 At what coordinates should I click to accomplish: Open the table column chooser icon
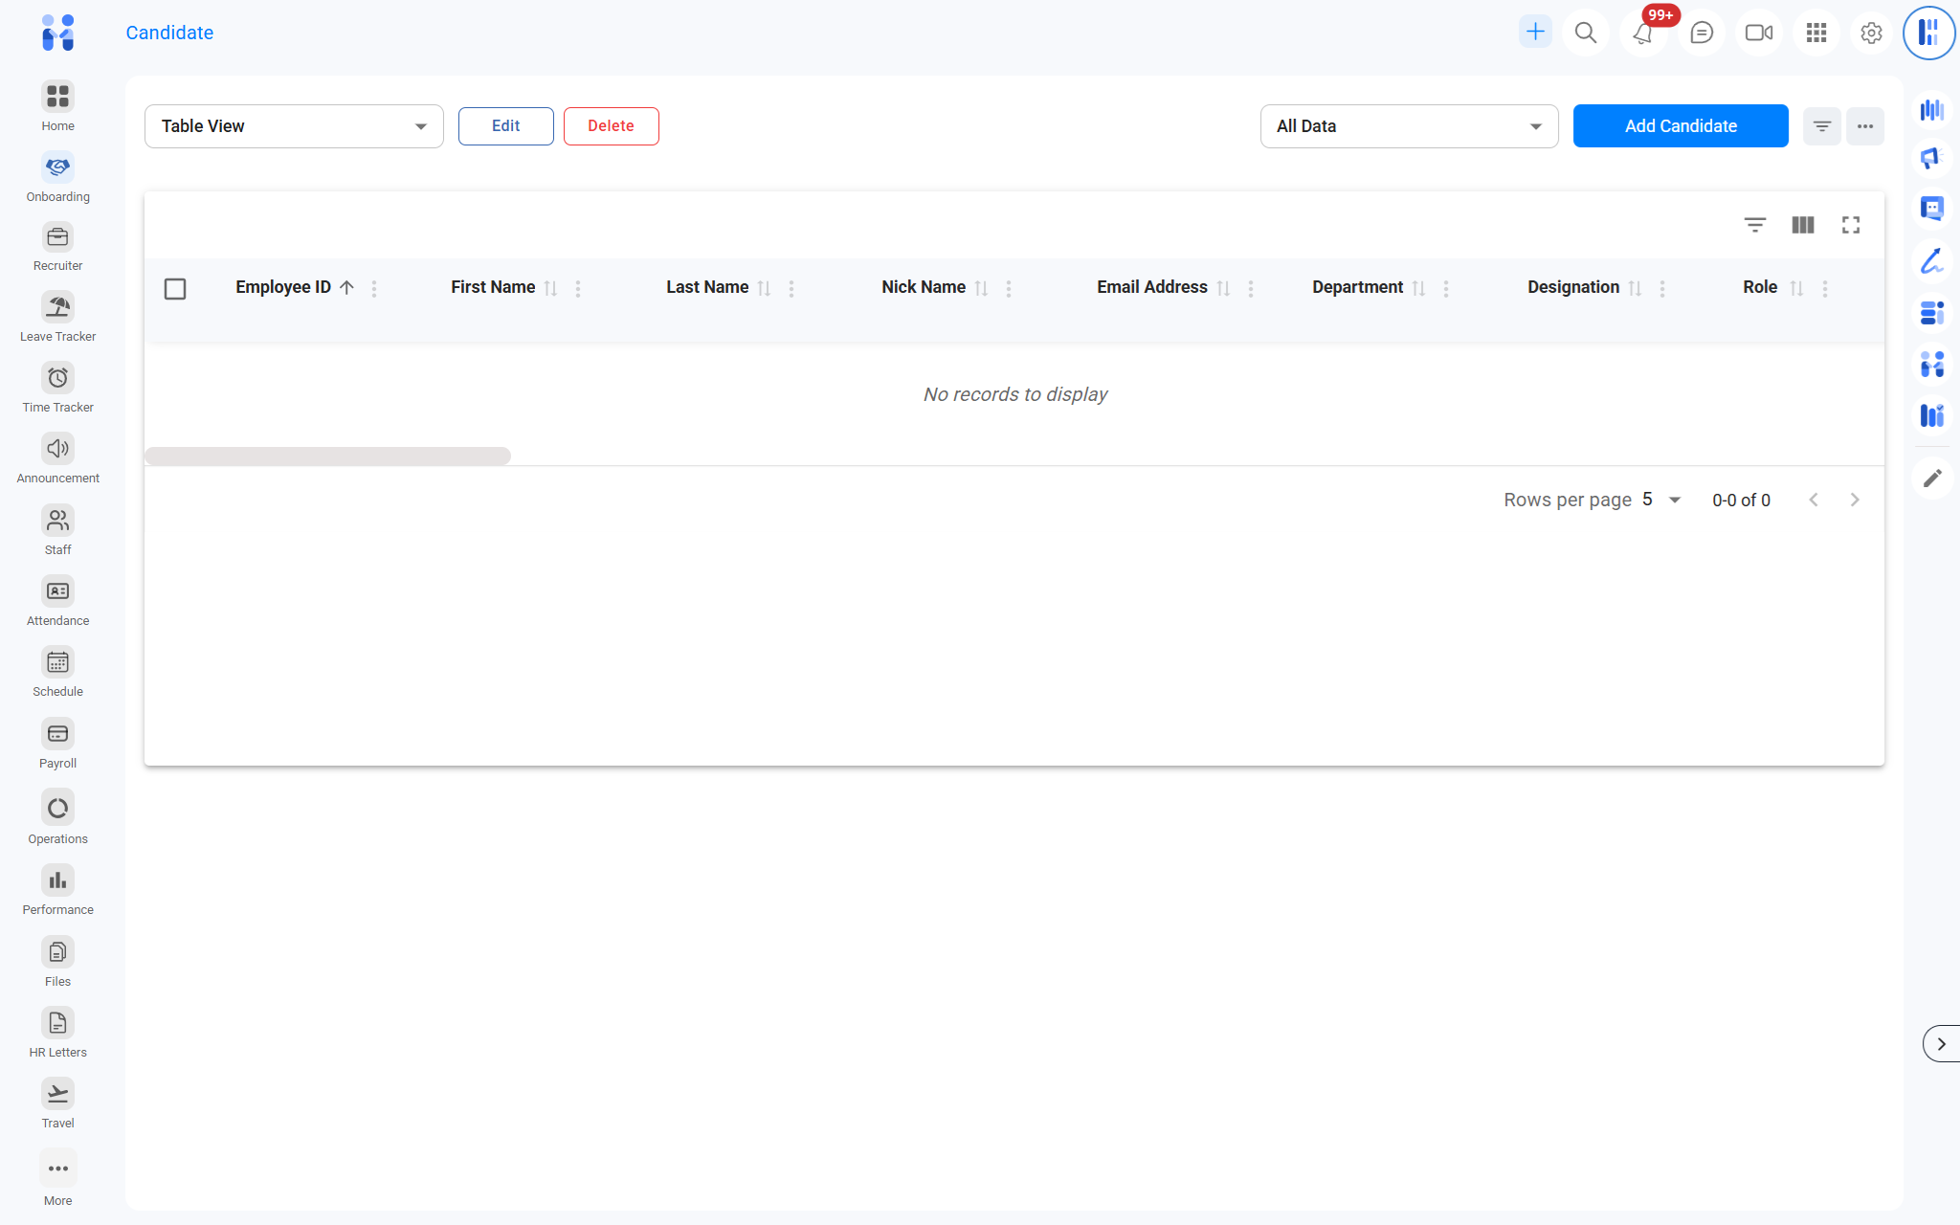coord(1802,225)
